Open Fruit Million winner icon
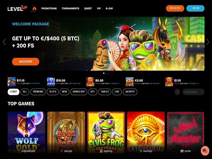This screenshot has width=212, height=159. pos(12,82)
